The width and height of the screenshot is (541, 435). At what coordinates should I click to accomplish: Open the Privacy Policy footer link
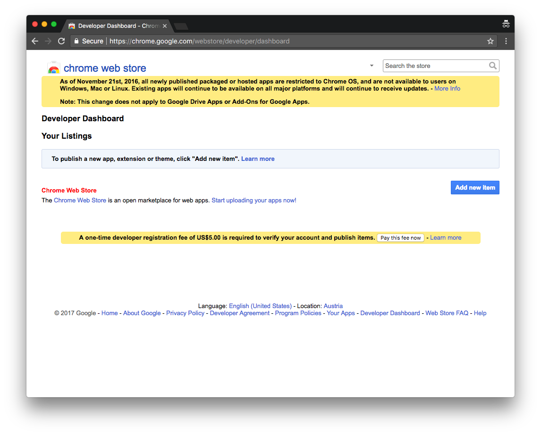185,313
